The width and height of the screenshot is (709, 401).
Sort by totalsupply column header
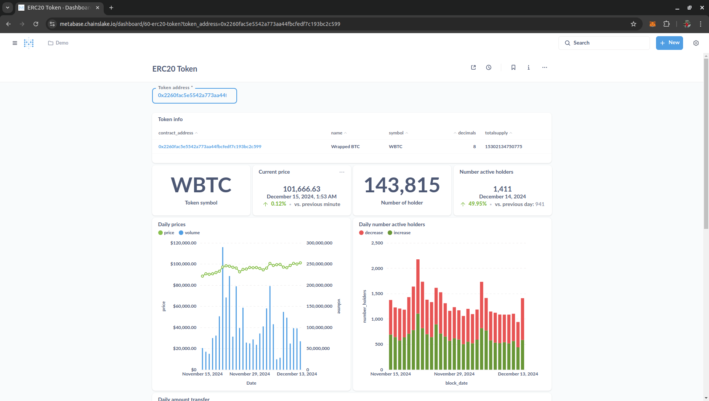pyautogui.click(x=499, y=133)
